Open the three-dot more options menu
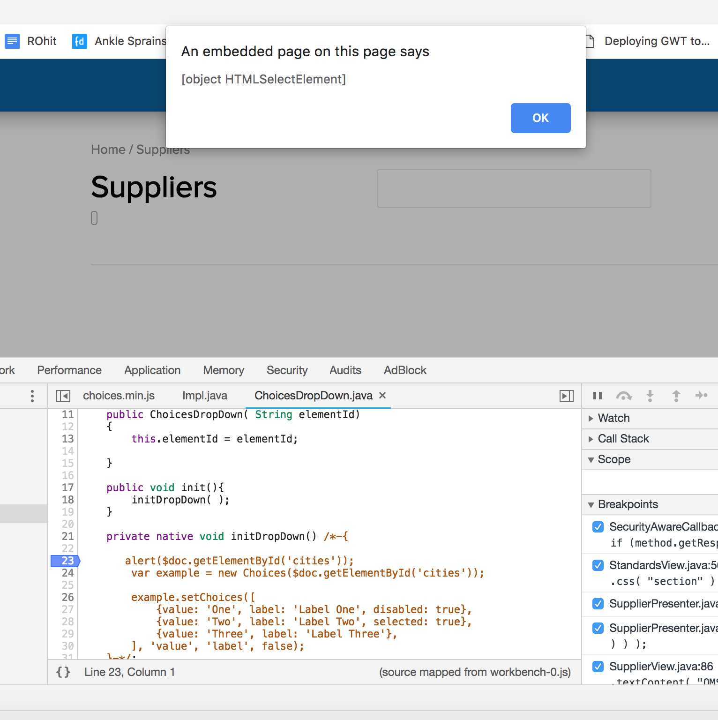 [x=32, y=396]
